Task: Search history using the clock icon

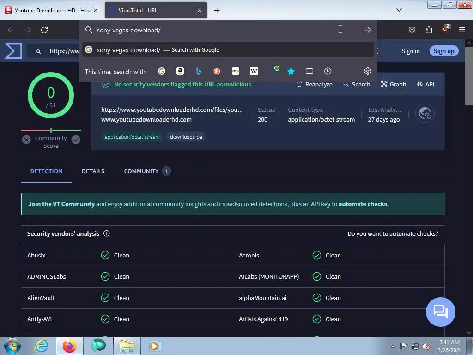Action: pyautogui.click(x=328, y=71)
